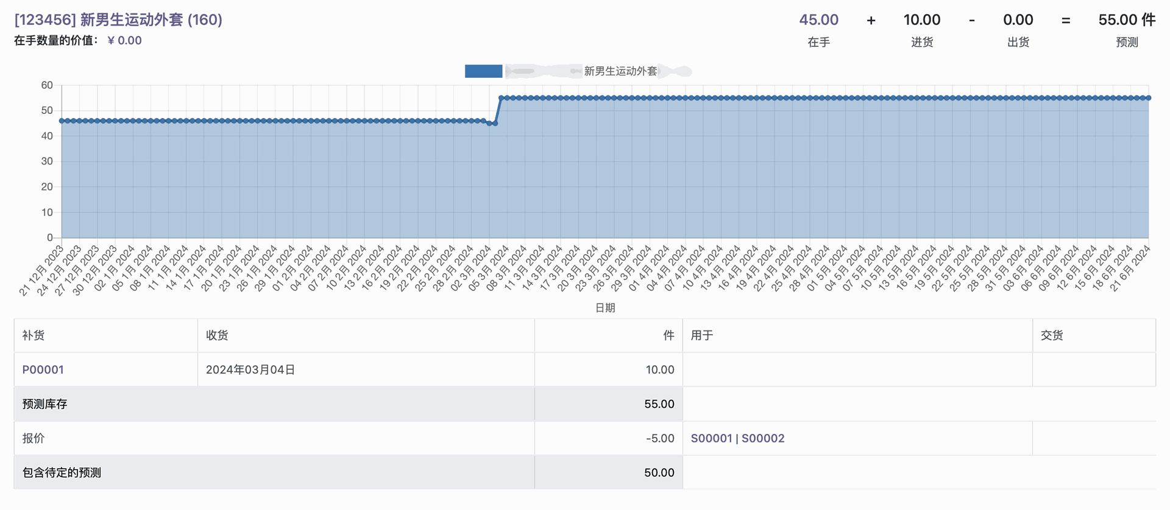Click the 45.00 on-hand quantity
Viewport: 1170px width, 510px height.
(x=818, y=19)
